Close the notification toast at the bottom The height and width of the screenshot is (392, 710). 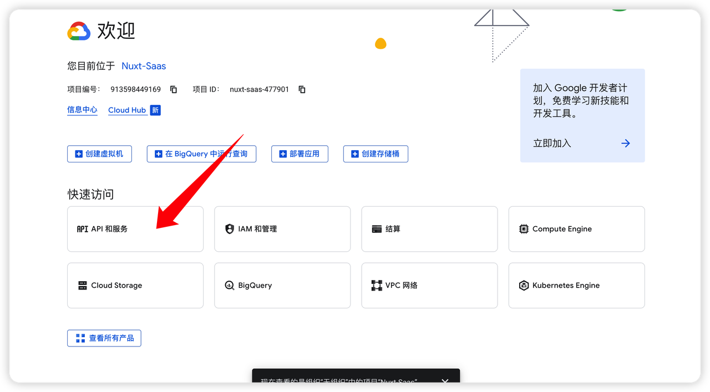[x=445, y=381]
